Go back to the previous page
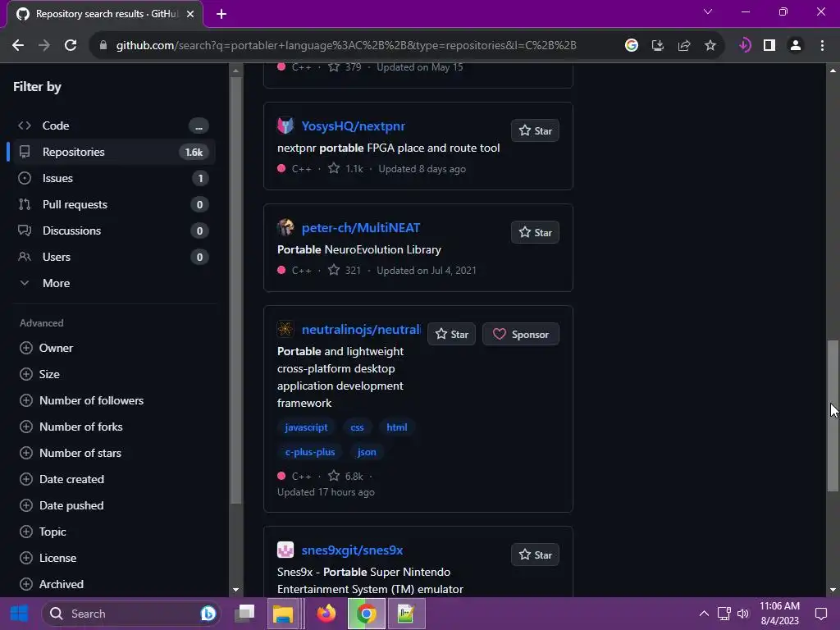840x630 pixels. click(18, 46)
